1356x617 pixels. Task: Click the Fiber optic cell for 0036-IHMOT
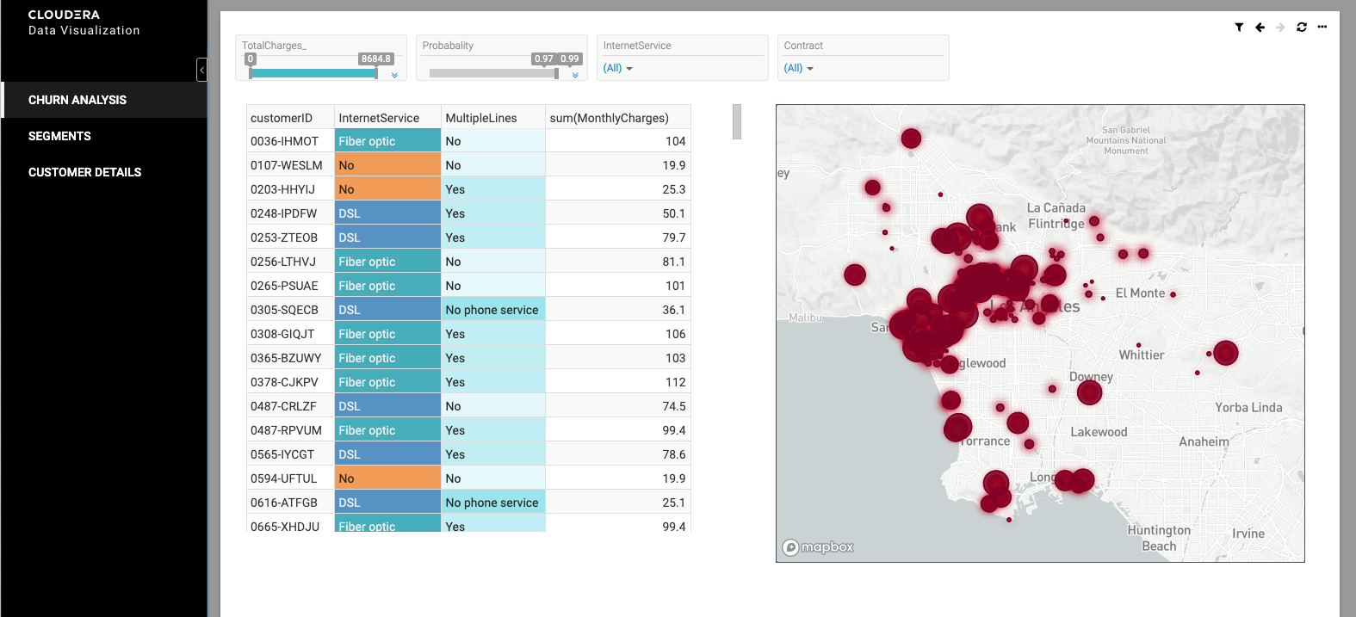pos(387,141)
